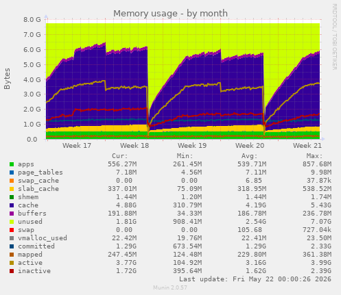
Task: Click the apps legend color swatch
Action: 12,164
